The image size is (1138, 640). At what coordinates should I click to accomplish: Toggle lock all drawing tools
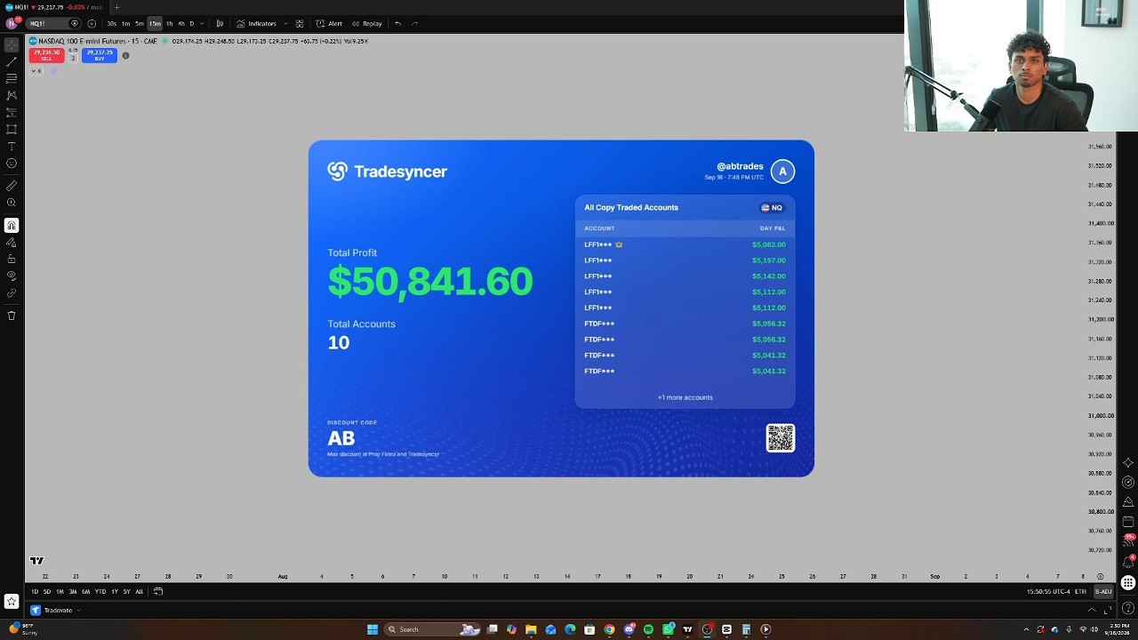[x=12, y=259]
